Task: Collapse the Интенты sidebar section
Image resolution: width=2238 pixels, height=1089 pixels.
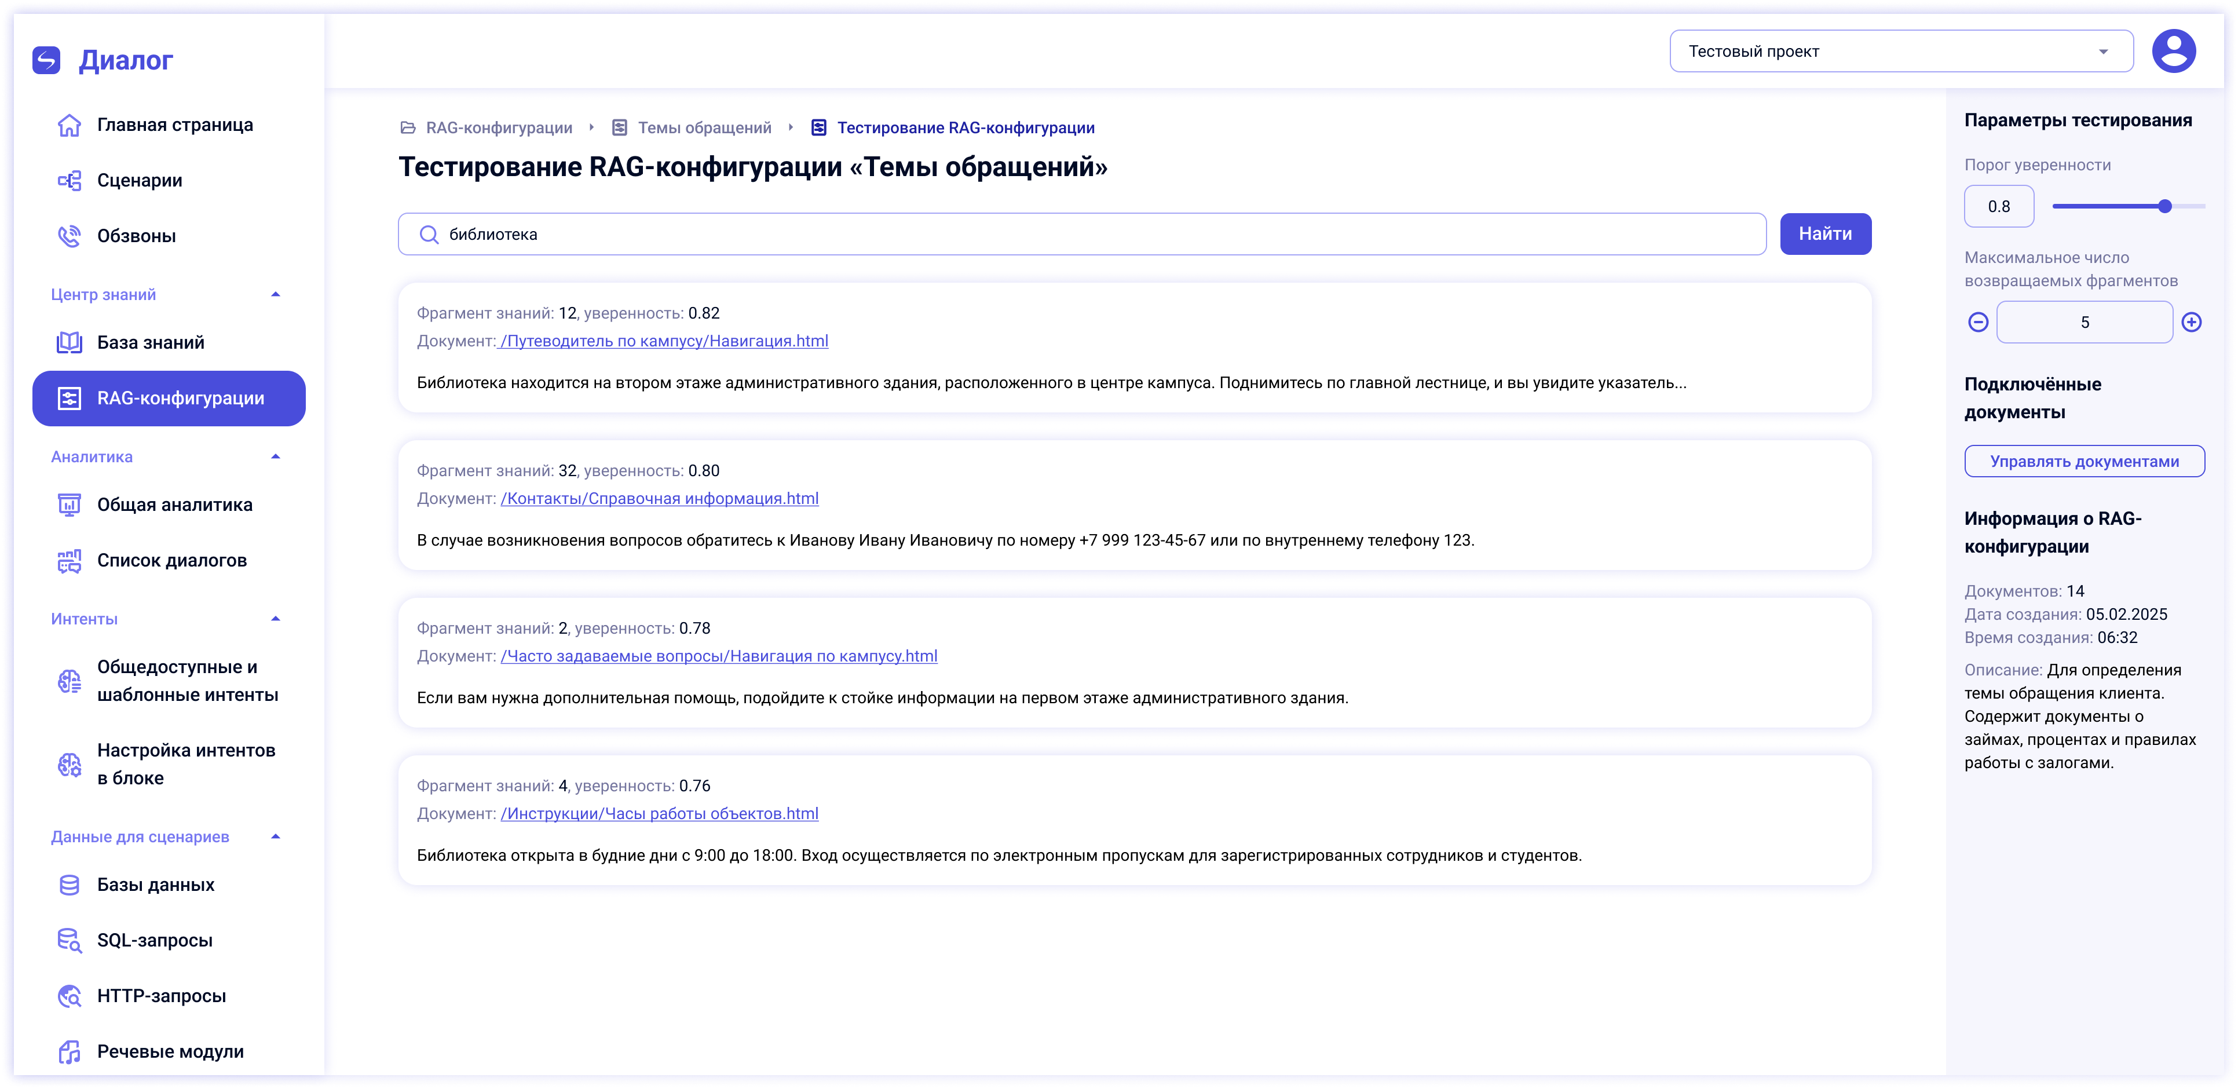Action: 276,619
